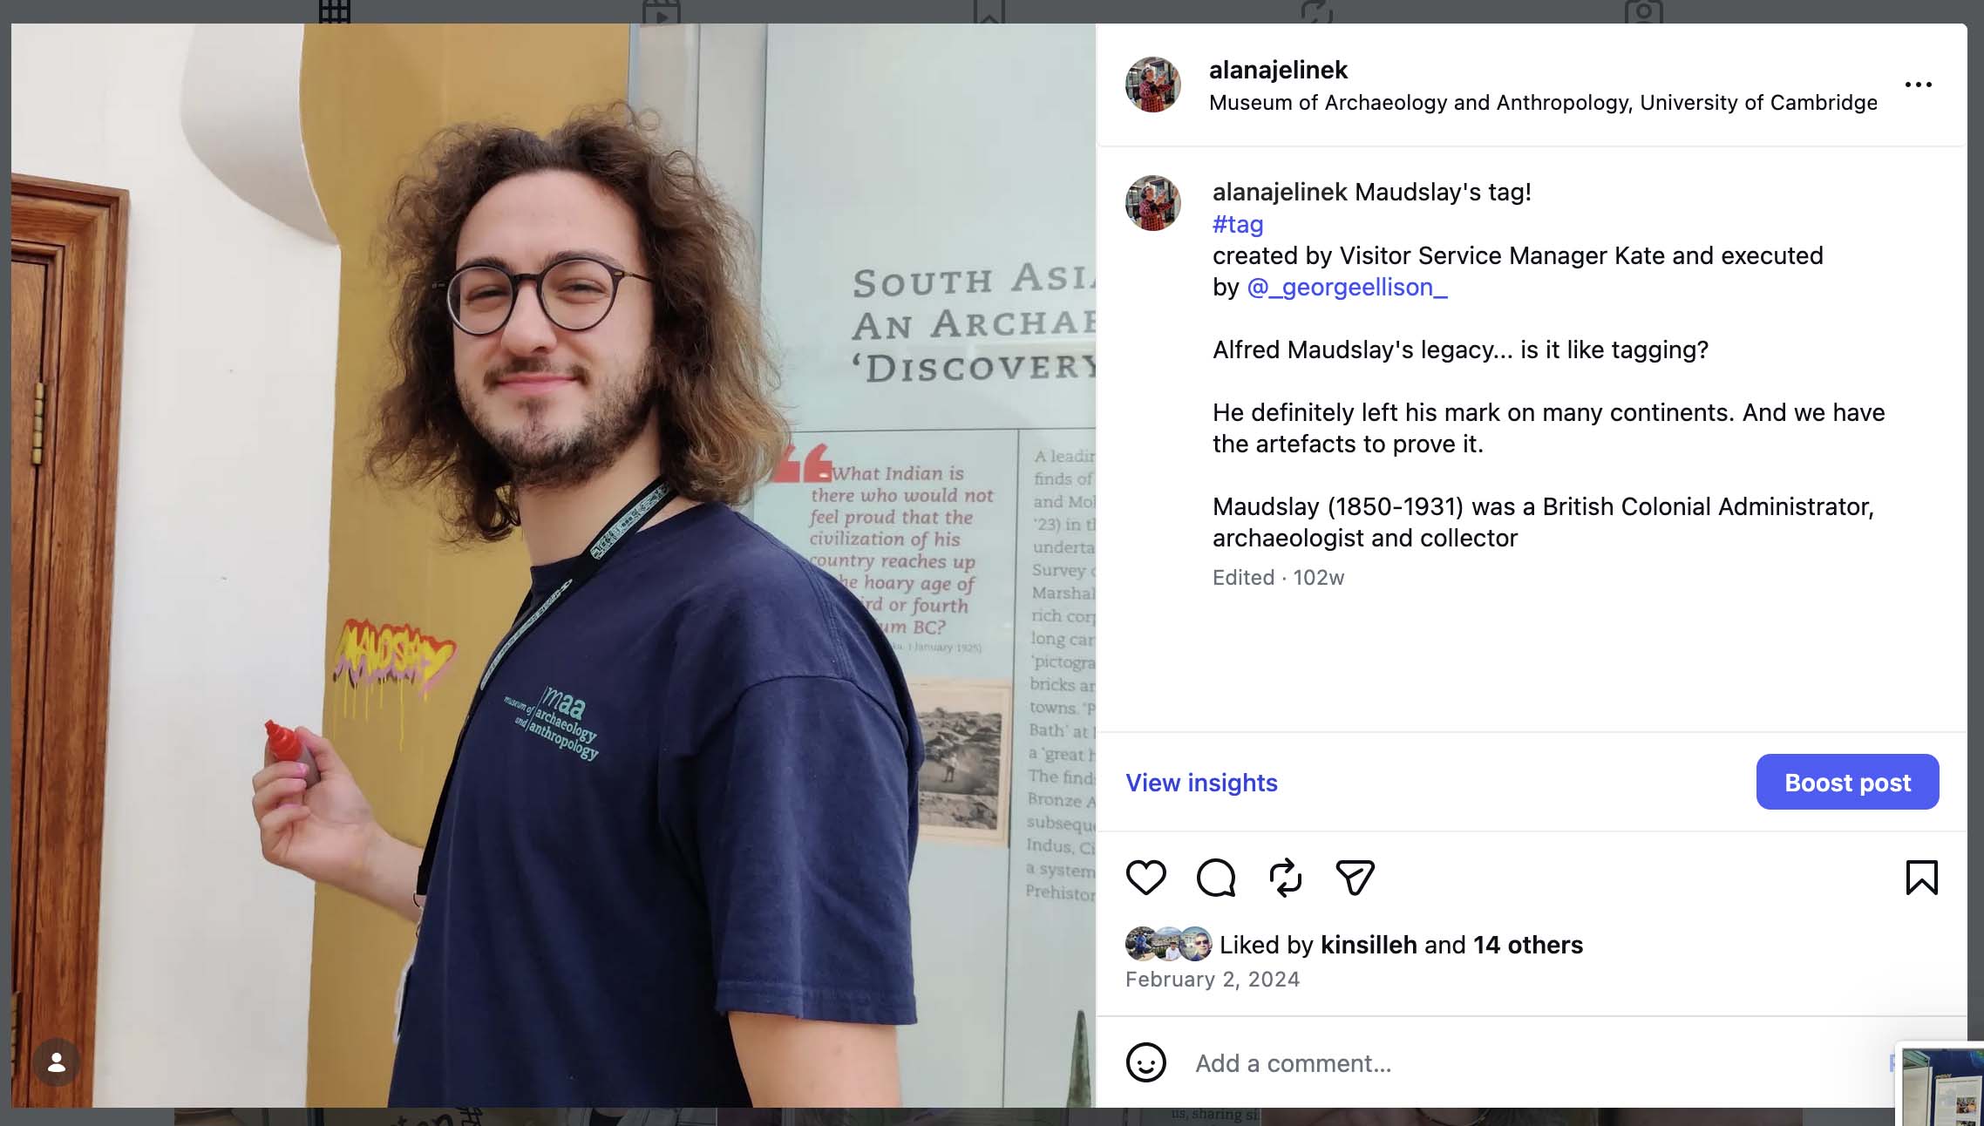Click the Boost post button

(x=1847, y=782)
